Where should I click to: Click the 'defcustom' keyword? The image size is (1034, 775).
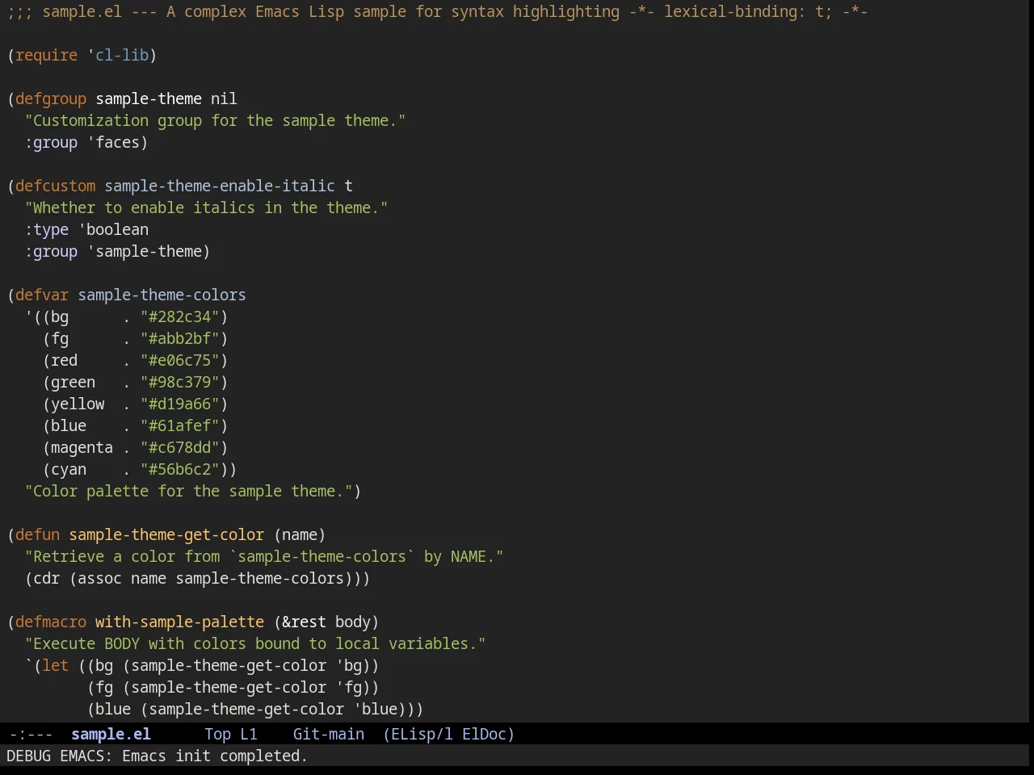[x=55, y=186]
